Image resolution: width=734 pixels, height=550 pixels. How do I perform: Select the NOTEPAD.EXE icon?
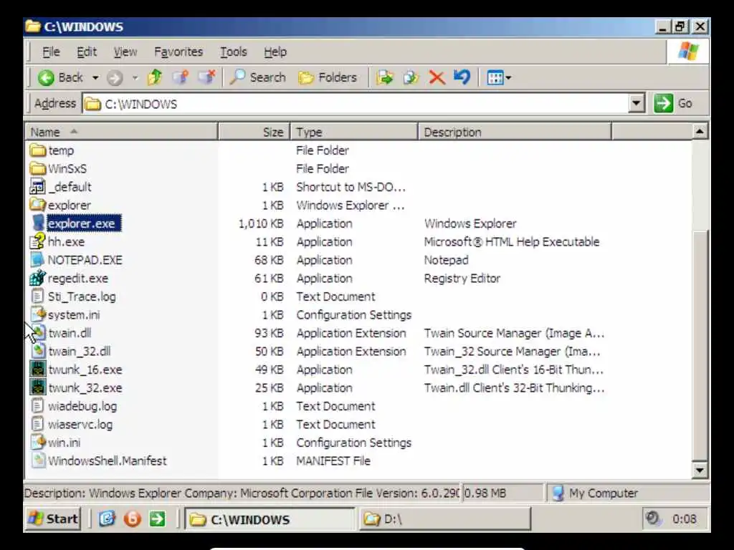pyautogui.click(x=37, y=259)
